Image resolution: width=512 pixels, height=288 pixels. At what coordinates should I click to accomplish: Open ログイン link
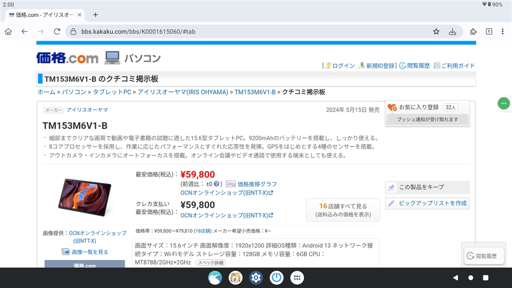(x=343, y=65)
